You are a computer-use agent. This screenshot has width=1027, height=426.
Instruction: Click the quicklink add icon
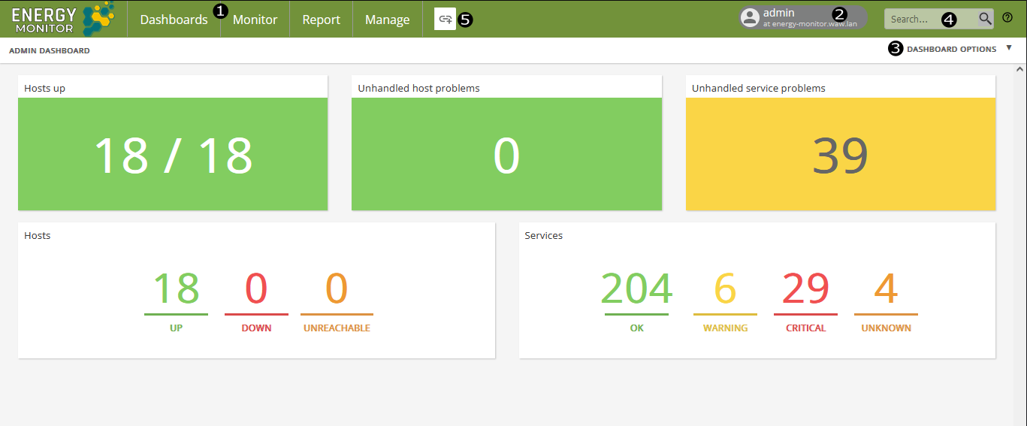point(445,20)
